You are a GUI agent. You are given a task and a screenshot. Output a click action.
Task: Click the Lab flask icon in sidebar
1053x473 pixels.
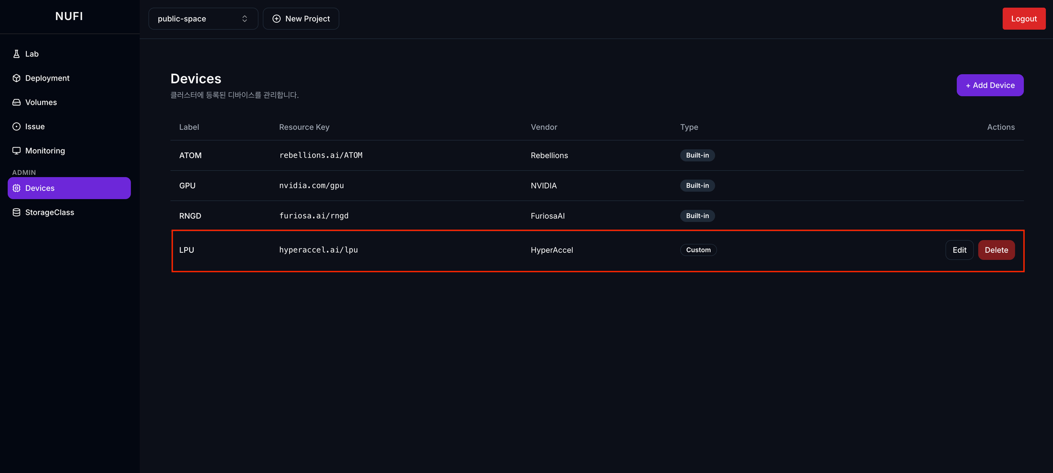pyautogui.click(x=16, y=54)
